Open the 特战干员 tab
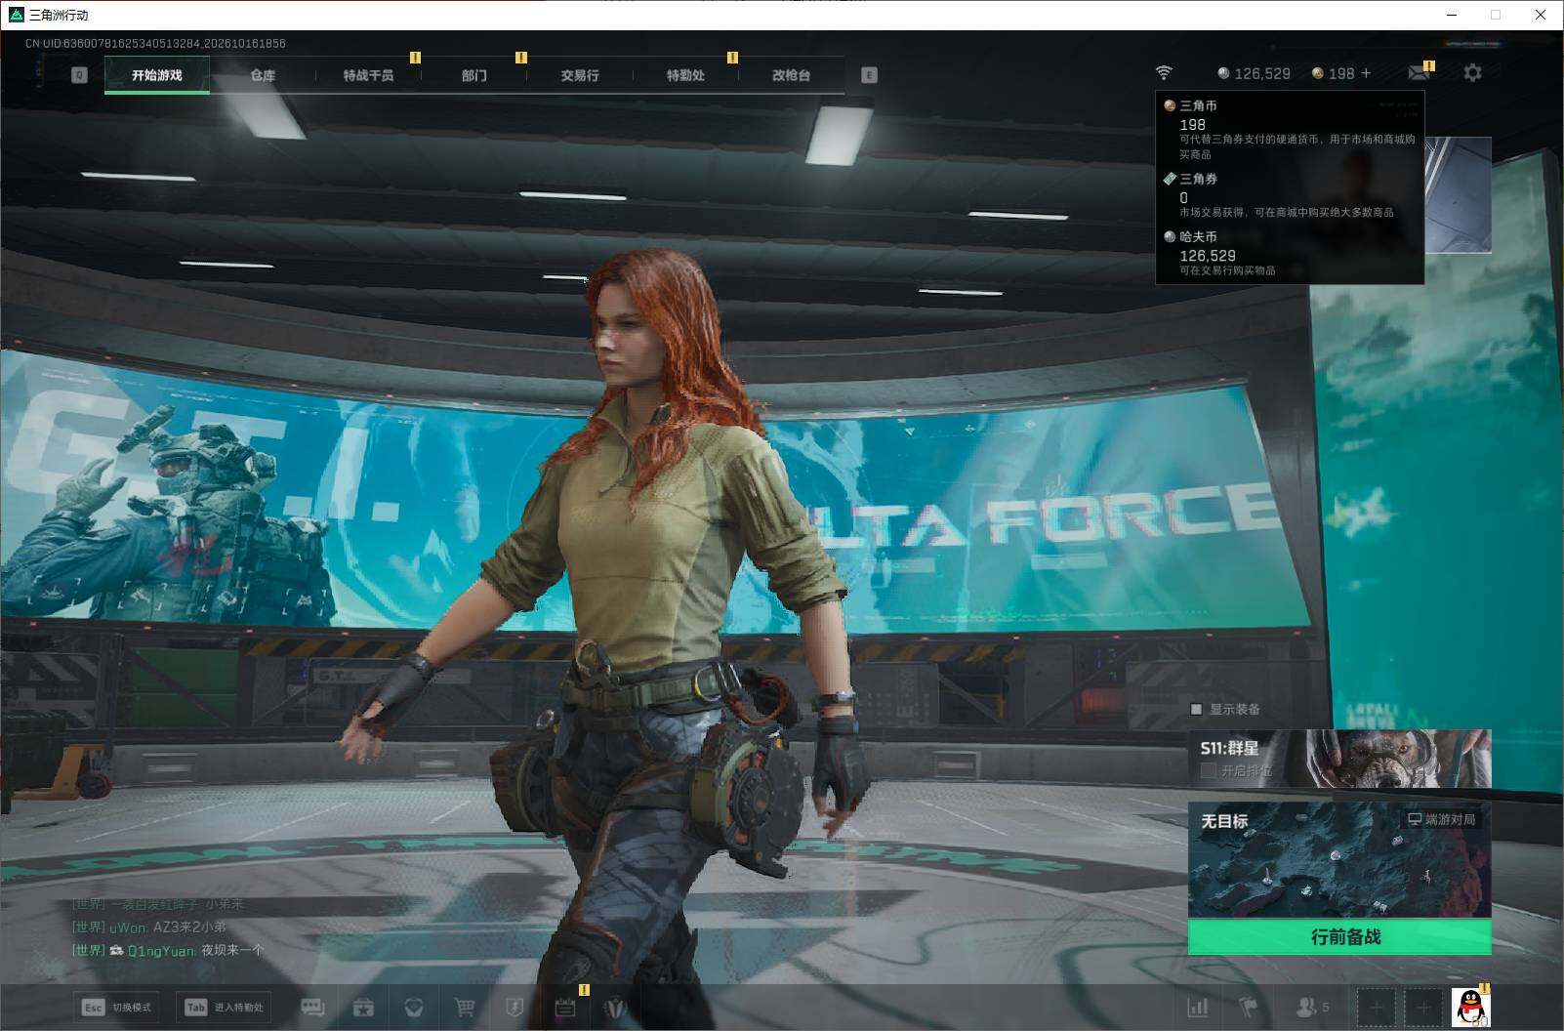The width and height of the screenshot is (1564, 1031). click(368, 75)
